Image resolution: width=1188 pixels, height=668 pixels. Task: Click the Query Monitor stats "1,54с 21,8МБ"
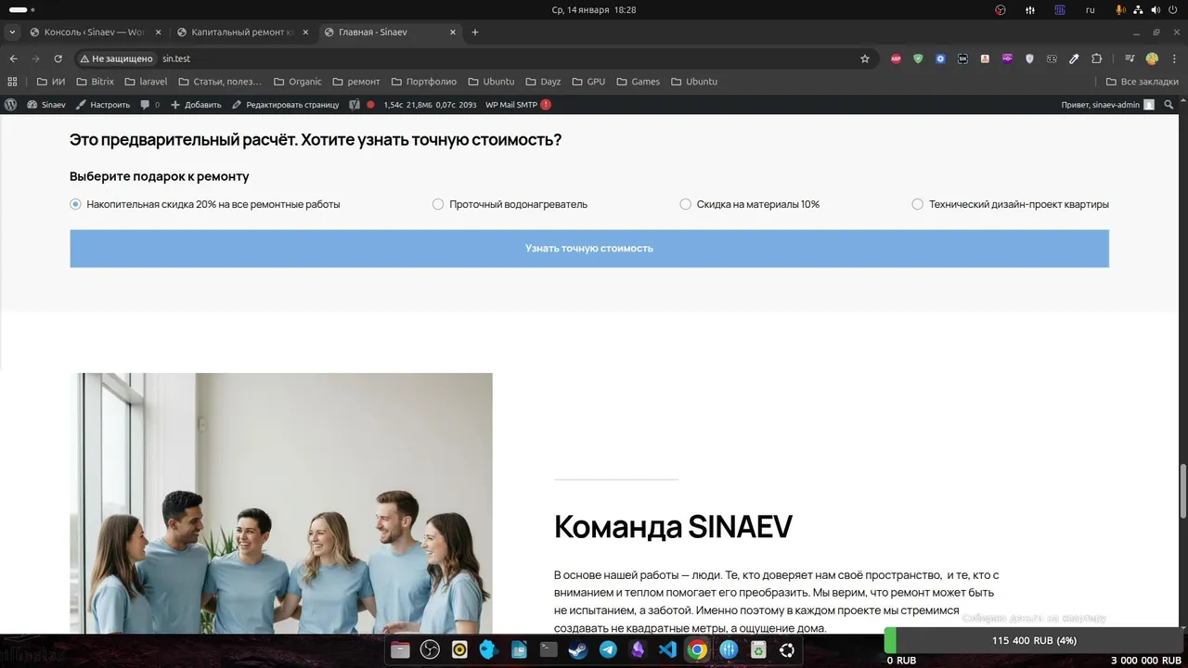coord(430,105)
